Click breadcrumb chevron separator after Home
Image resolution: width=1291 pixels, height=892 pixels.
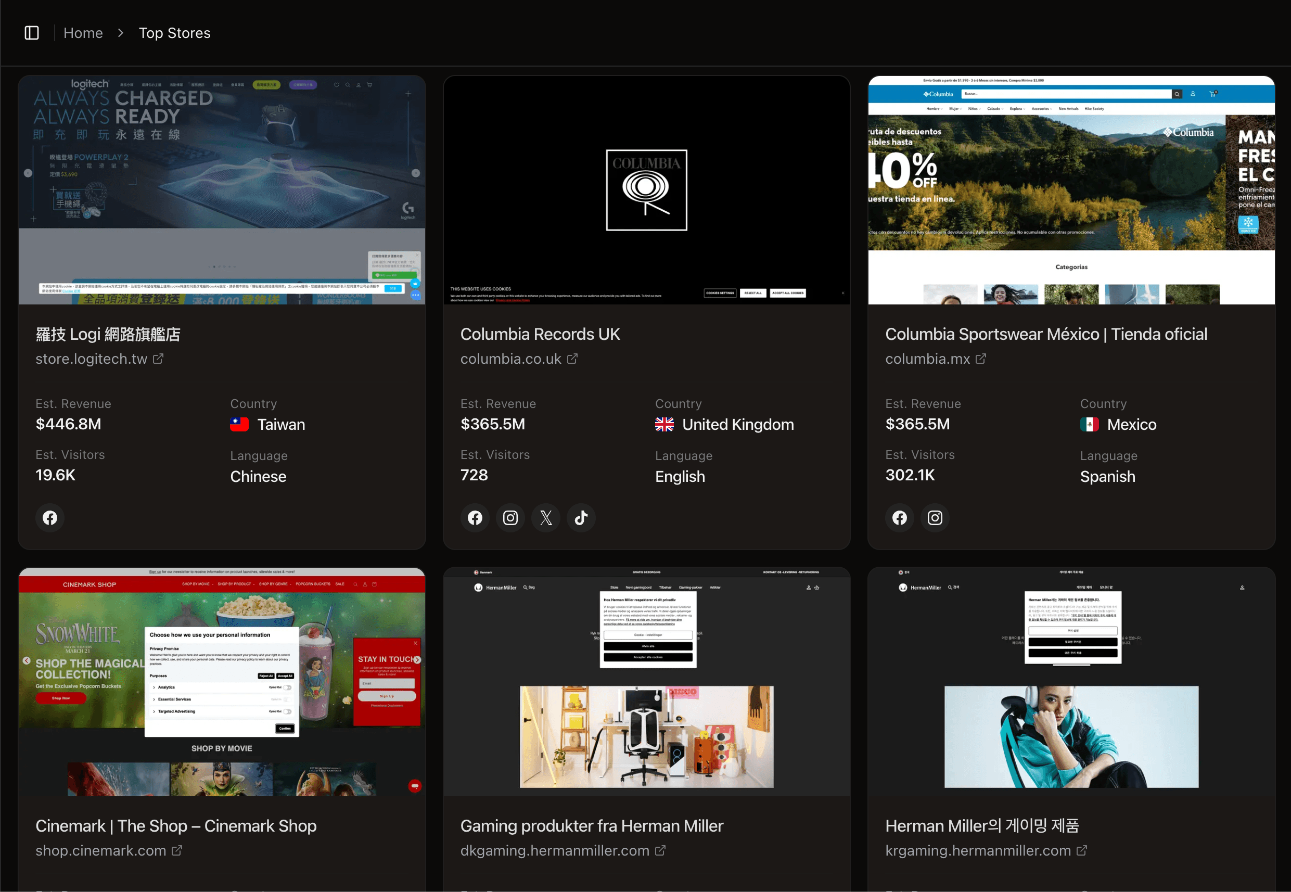click(x=121, y=33)
